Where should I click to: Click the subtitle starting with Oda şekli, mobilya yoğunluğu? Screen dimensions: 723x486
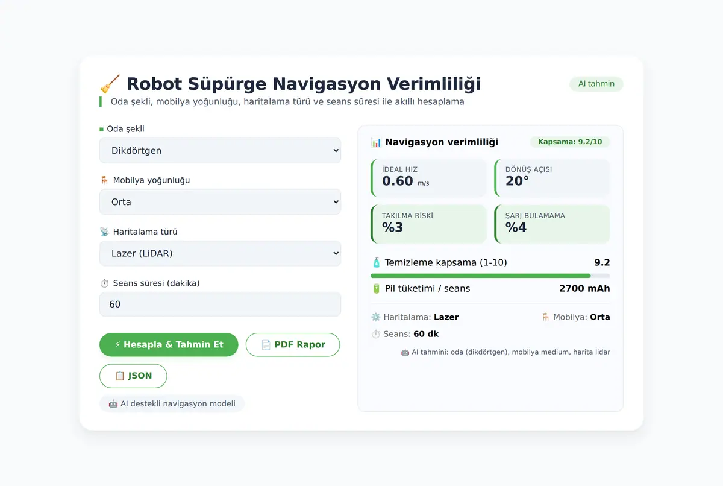tap(287, 102)
